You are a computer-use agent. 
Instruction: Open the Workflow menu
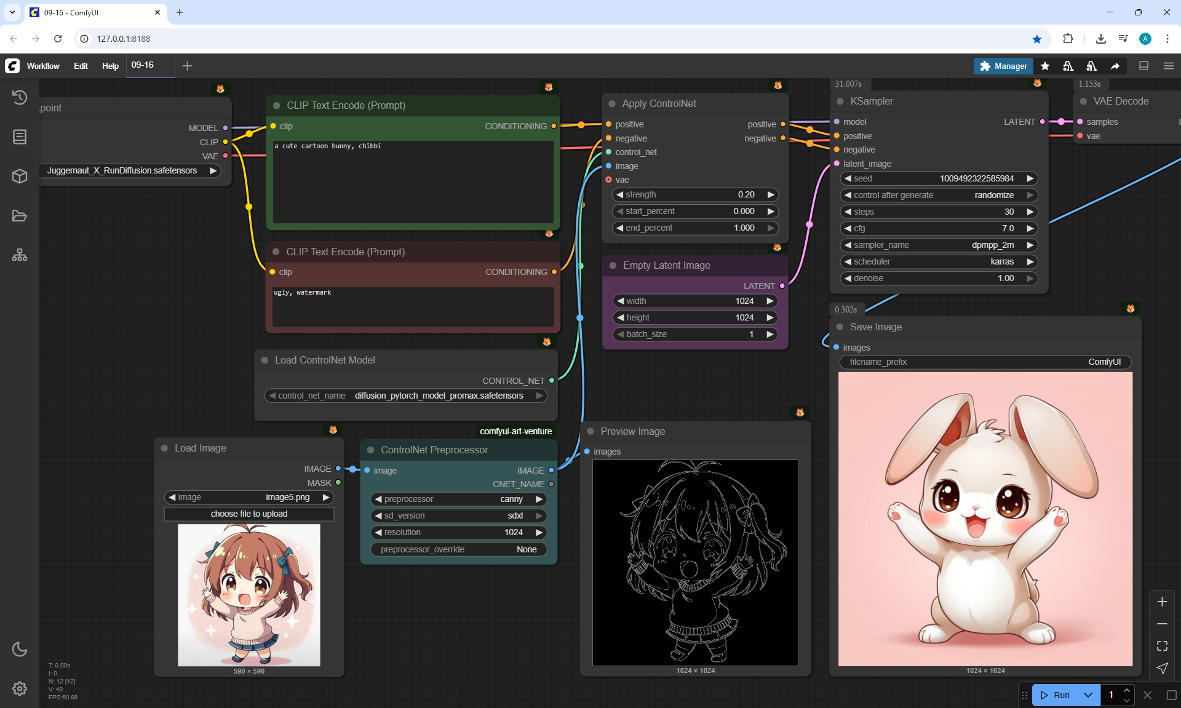(x=43, y=66)
